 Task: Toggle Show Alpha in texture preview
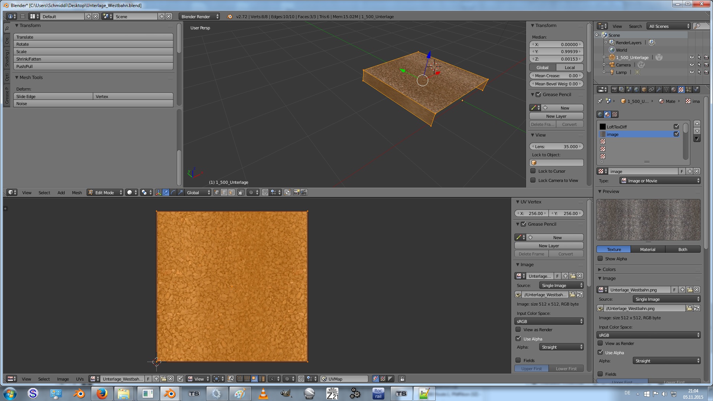[x=600, y=259]
